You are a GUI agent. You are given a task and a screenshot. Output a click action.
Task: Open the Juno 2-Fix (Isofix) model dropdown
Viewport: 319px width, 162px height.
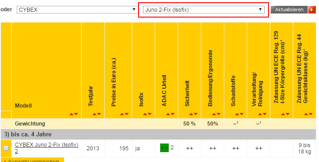point(204,9)
